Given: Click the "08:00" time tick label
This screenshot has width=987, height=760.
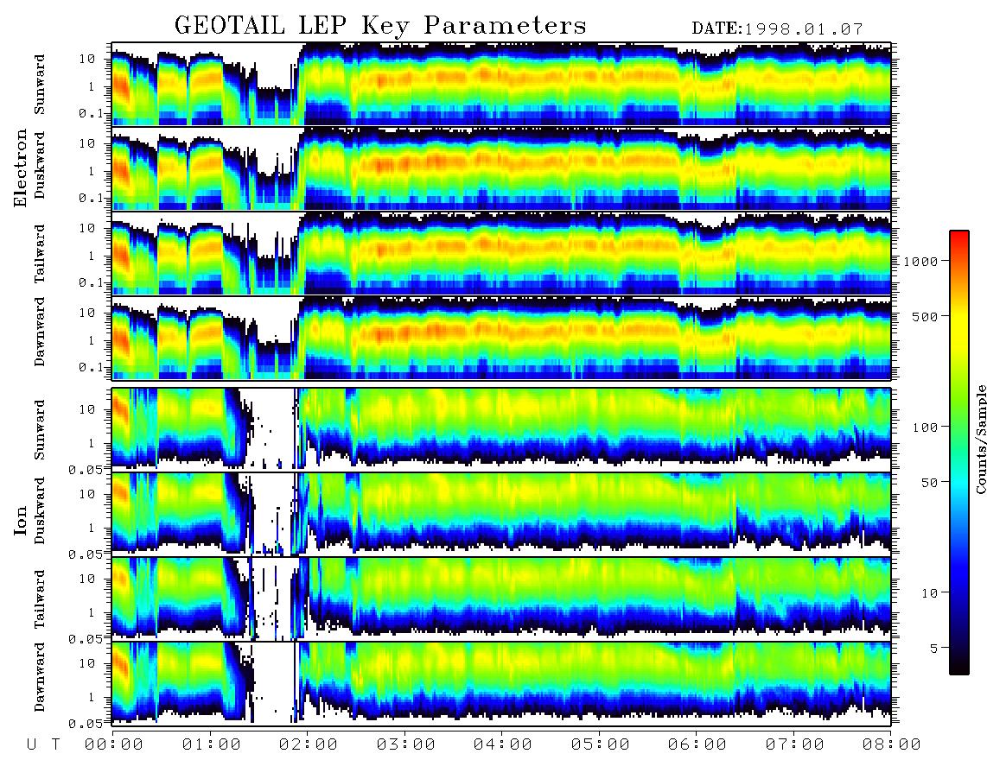Looking at the screenshot, I should click(x=892, y=745).
